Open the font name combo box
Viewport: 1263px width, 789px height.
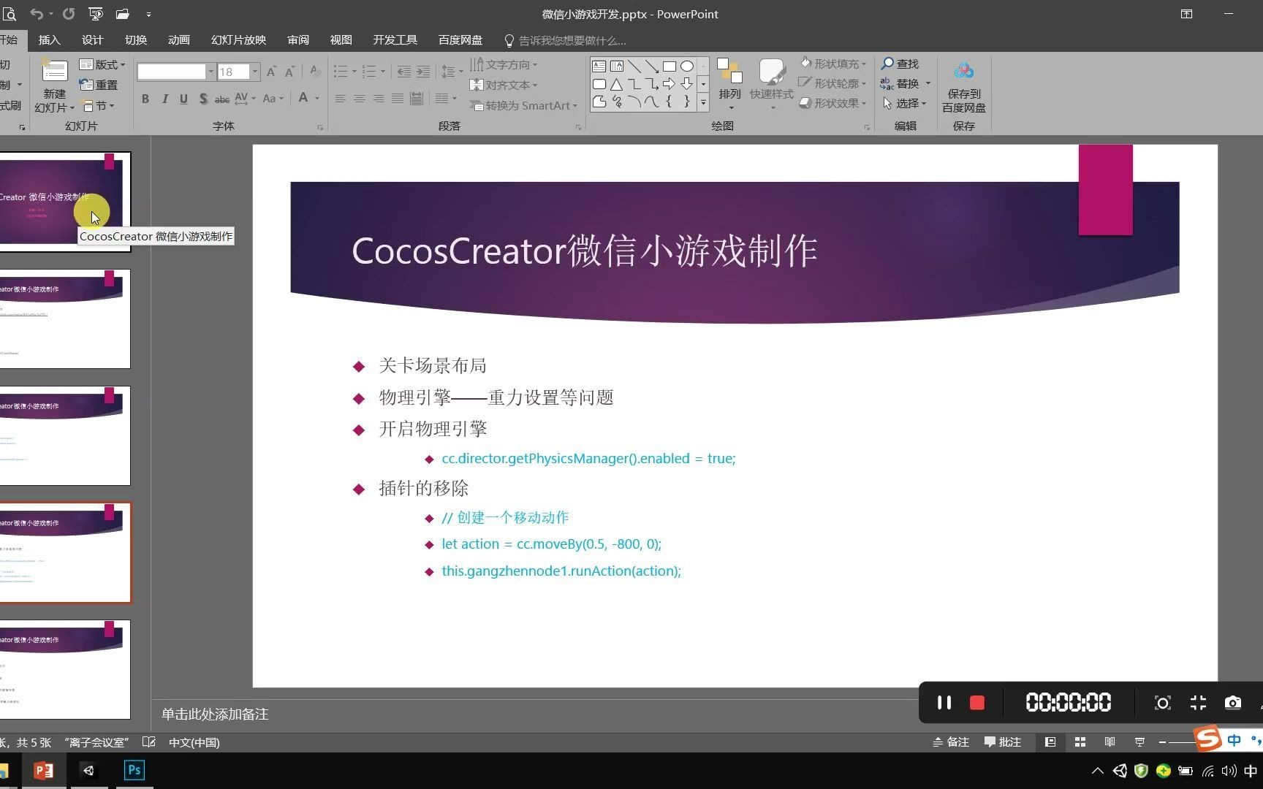click(x=176, y=72)
